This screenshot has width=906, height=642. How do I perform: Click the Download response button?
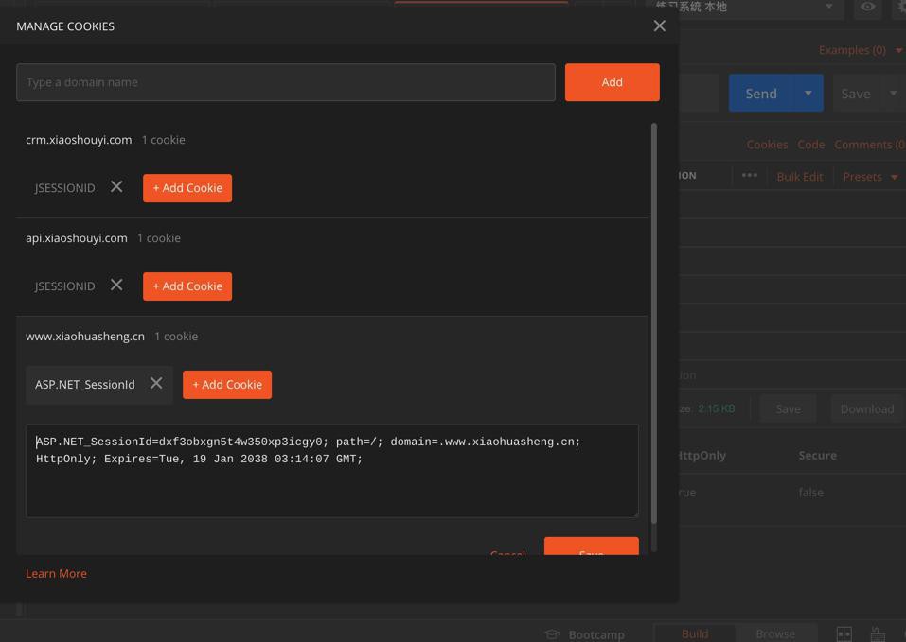[x=866, y=409]
